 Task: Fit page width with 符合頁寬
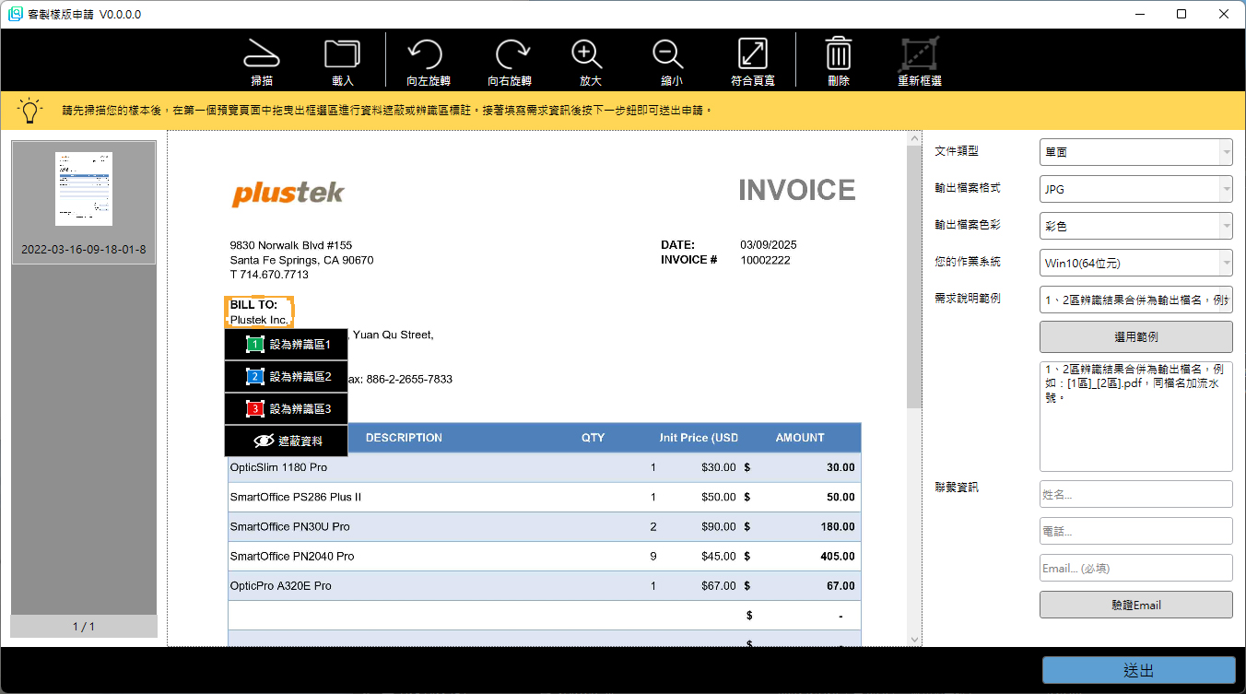click(752, 62)
